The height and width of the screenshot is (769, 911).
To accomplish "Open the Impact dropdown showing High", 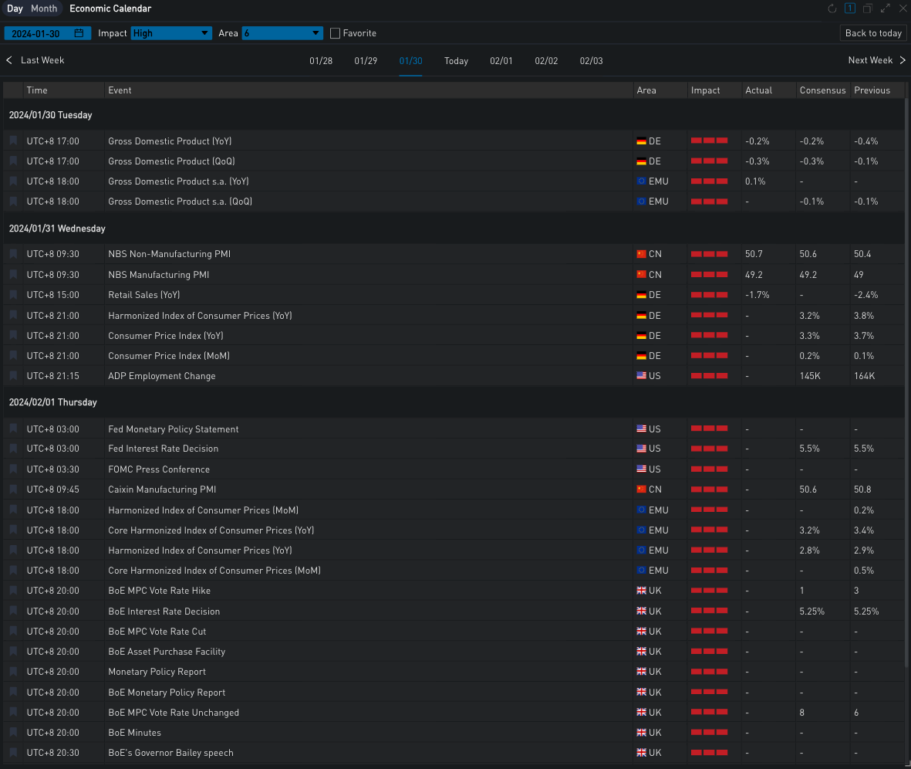I will point(171,33).
